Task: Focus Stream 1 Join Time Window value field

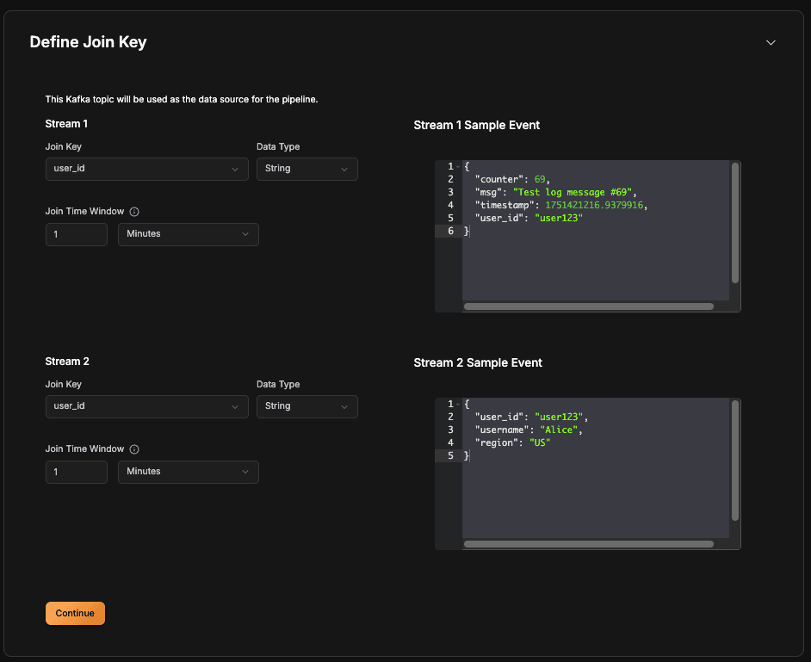Action: (77, 234)
